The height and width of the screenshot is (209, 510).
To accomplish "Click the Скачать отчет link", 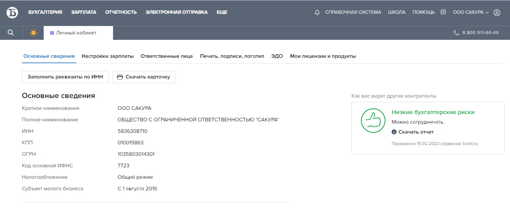I will coord(416,132).
